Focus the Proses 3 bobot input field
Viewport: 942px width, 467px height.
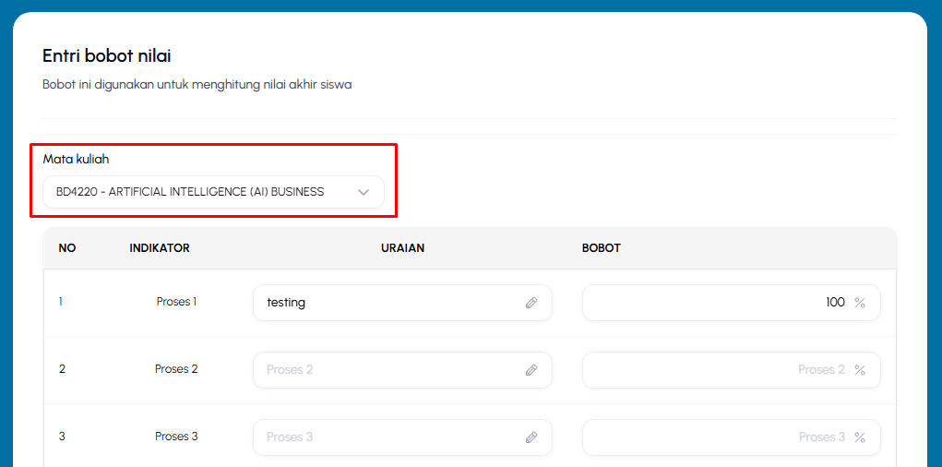pos(731,437)
